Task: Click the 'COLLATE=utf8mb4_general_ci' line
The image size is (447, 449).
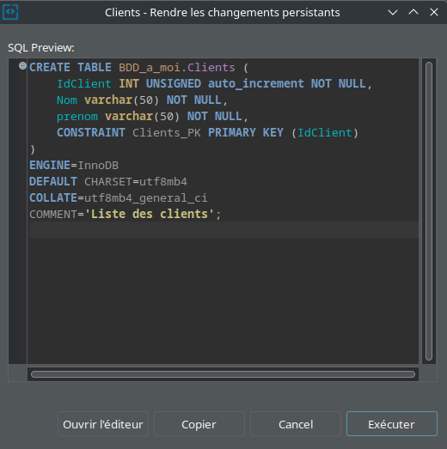Action: coord(118,198)
